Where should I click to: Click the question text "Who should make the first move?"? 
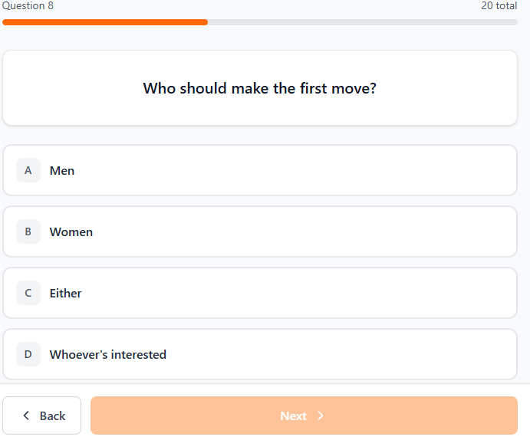[259, 88]
